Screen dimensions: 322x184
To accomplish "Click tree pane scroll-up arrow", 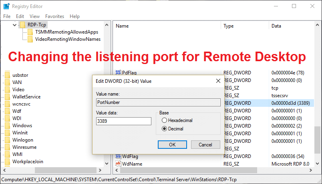I will (x=107, y=25).
